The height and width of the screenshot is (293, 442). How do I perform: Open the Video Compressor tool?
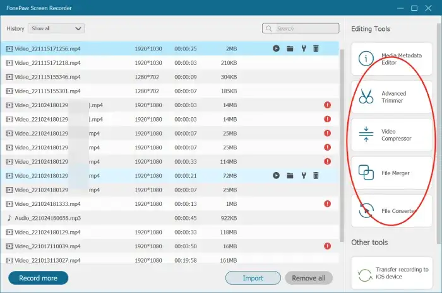point(391,134)
